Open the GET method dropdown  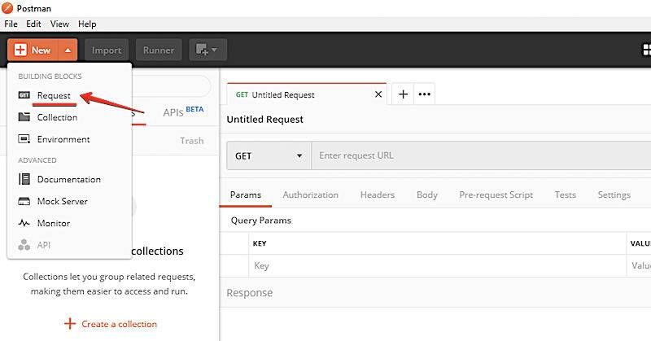269,155
